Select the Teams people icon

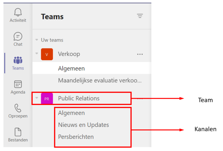pyautogui.click(x=18, y=60)
